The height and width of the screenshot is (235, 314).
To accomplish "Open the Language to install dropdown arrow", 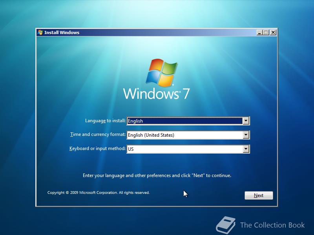I will click(246, 121).
